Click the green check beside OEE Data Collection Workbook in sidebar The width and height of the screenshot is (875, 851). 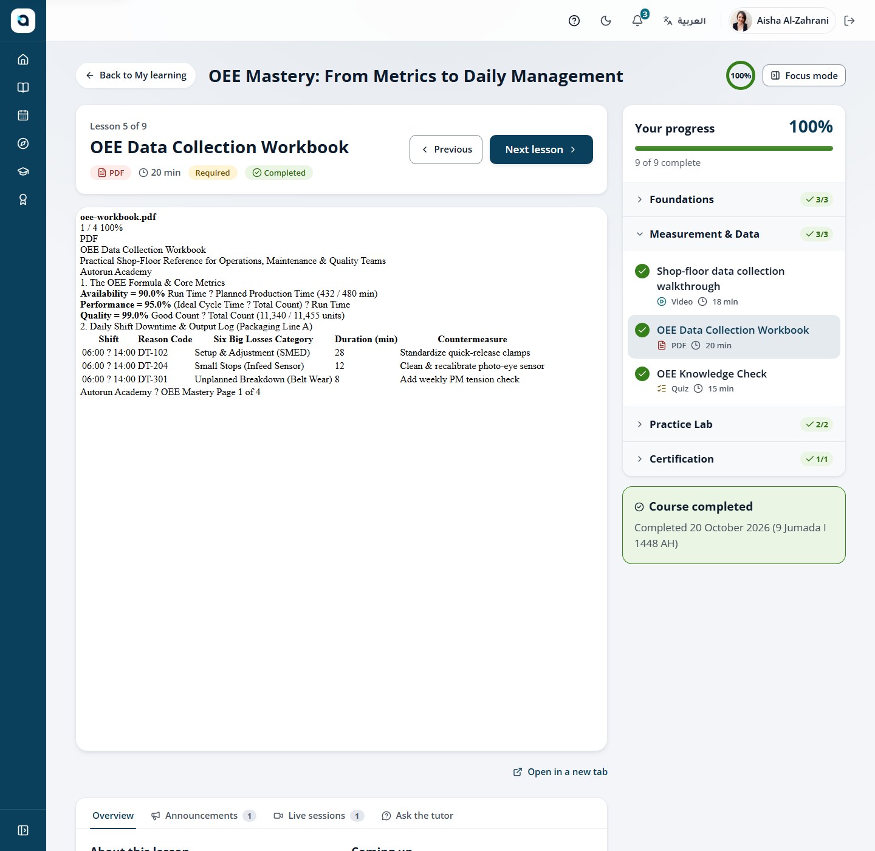(642, 330)
